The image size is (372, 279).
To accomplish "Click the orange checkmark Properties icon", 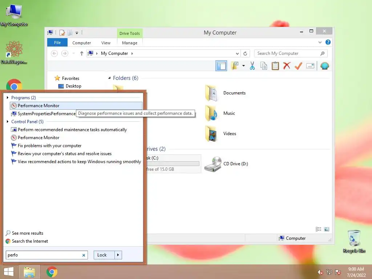I will 298,66.
